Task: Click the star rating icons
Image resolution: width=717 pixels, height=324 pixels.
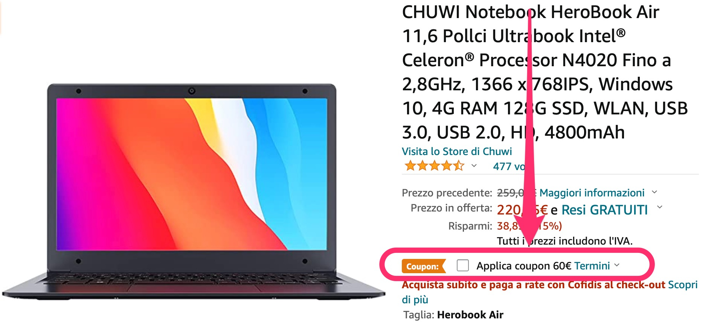Action: coord(434,166)
